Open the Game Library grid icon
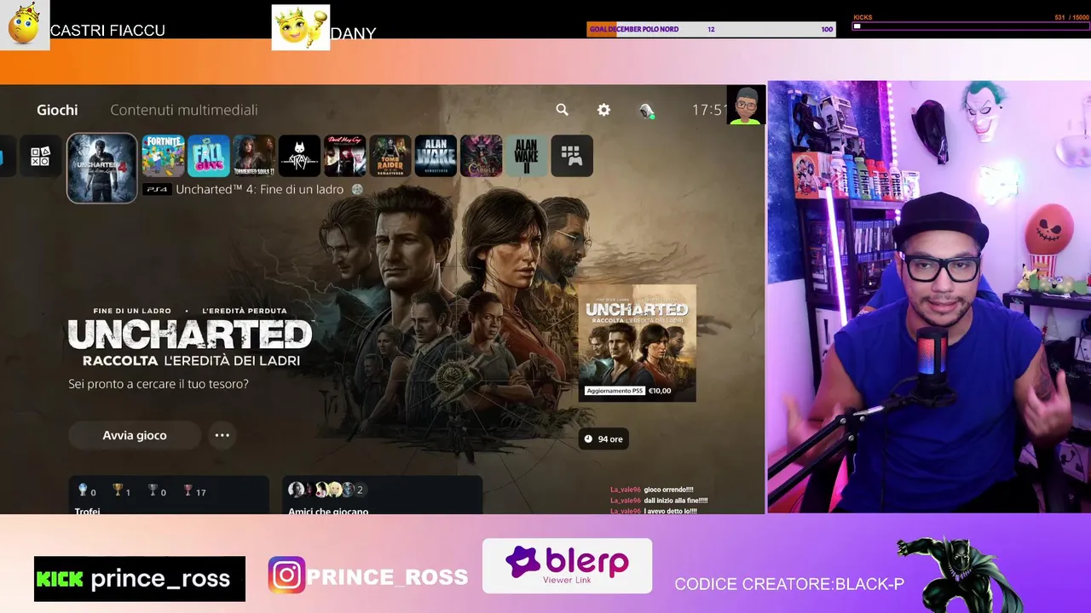This screenshot has height=613, width=1091. click(x=572, y=156)
